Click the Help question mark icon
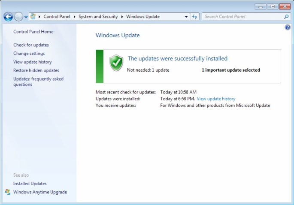294x205 pixels. [288, 27]
